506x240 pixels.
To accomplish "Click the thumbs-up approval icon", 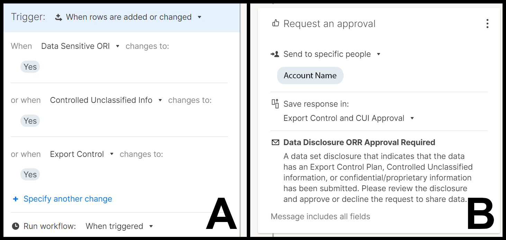I will (x=275, y=24).
